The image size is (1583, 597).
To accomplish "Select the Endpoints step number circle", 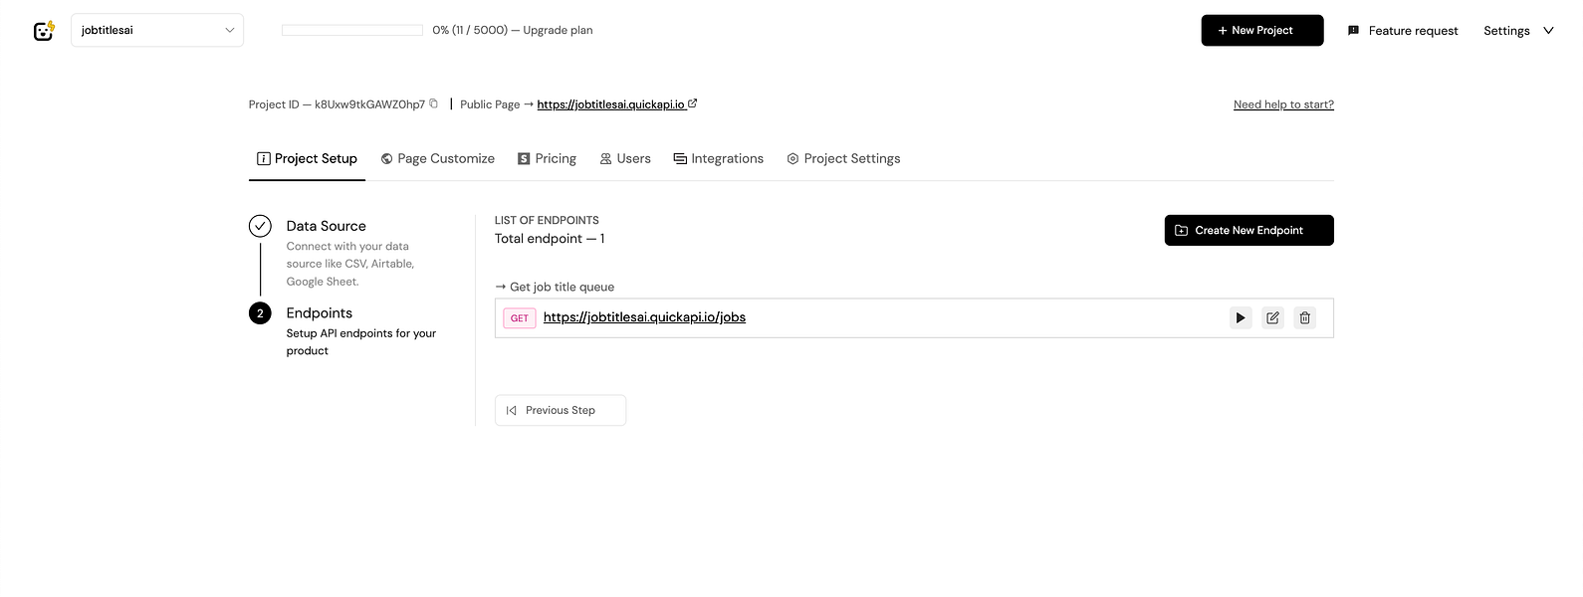I will [260, 312].
